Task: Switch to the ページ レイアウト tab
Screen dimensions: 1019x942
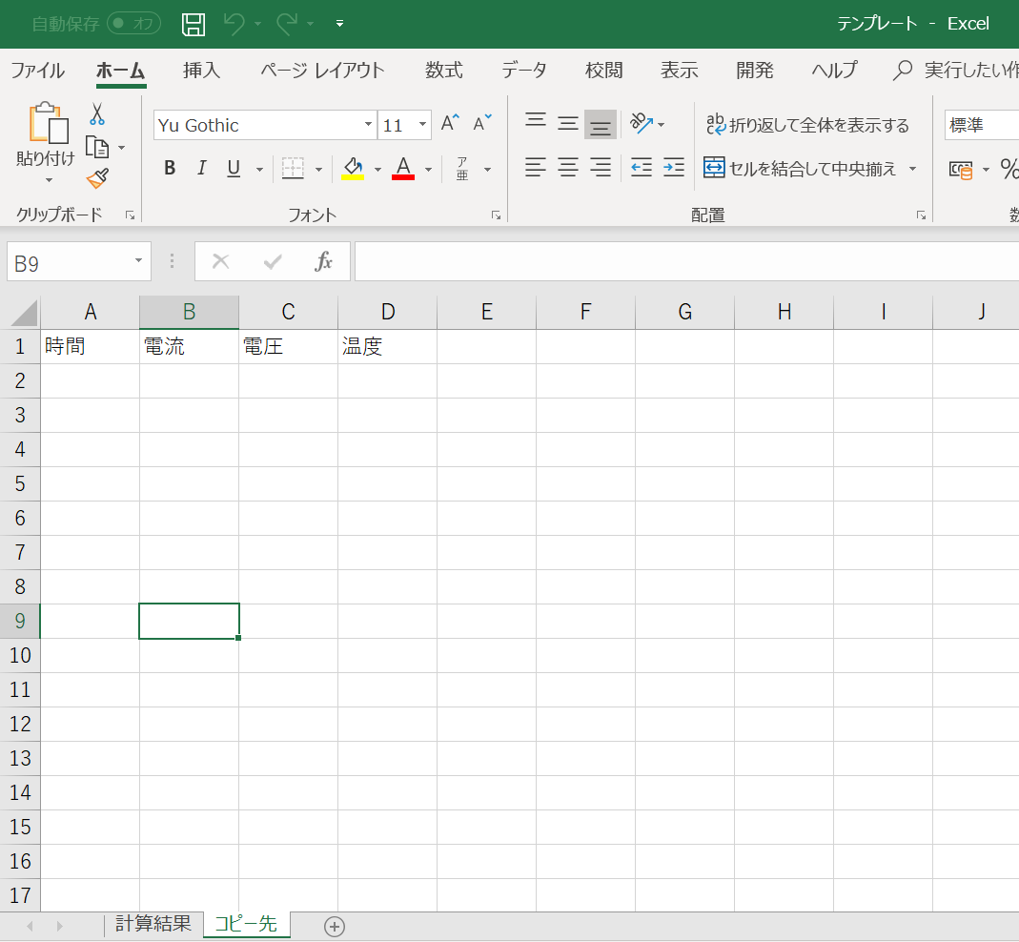Action: click(322, 70)
